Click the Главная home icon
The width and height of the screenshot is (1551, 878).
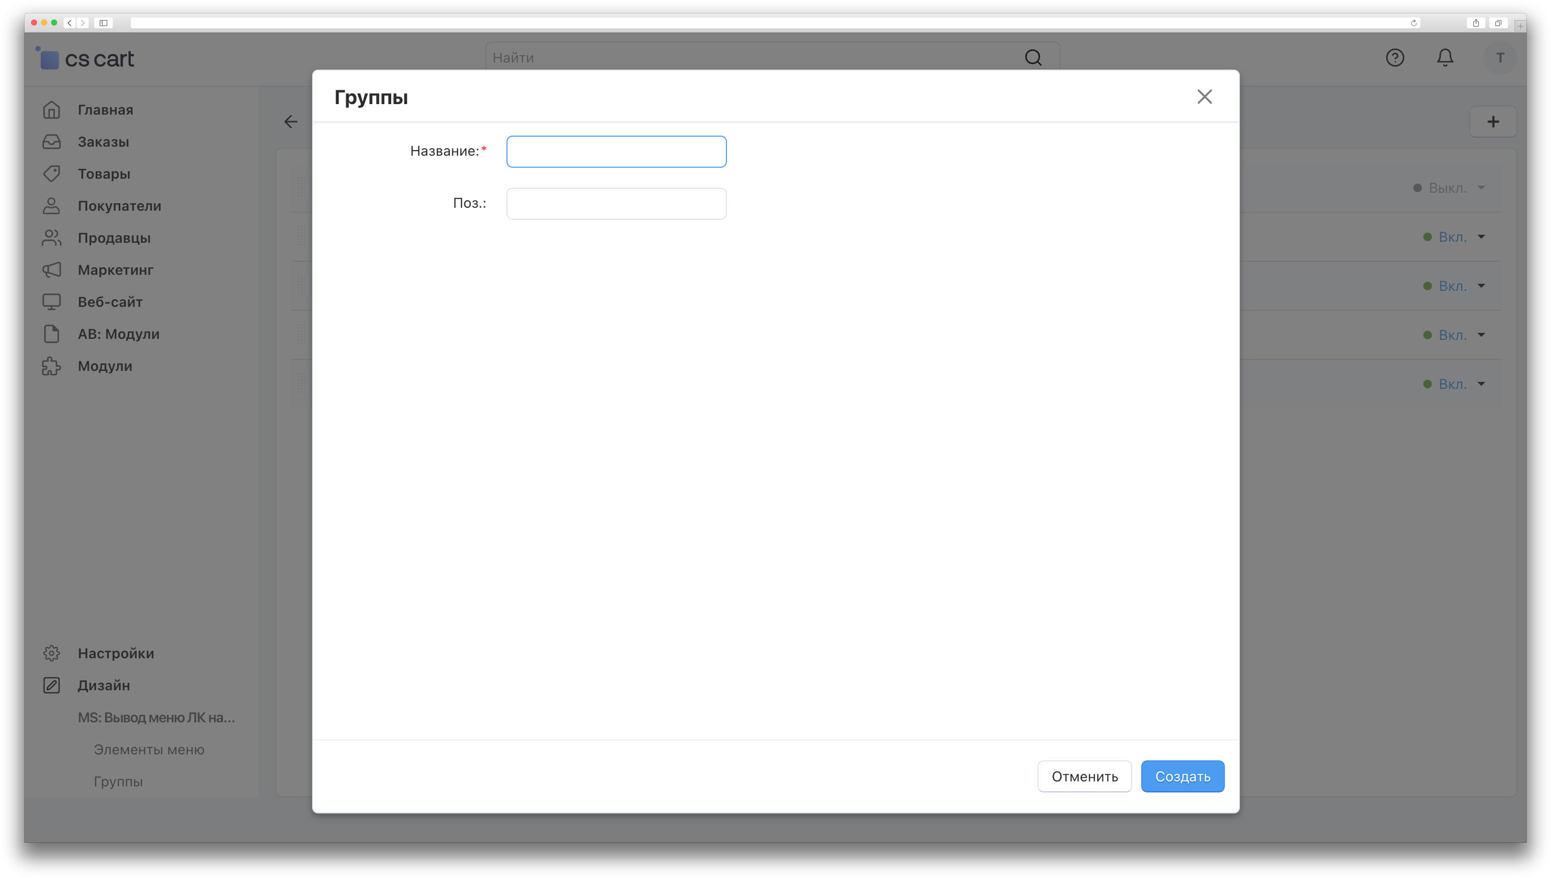point(51,110)
